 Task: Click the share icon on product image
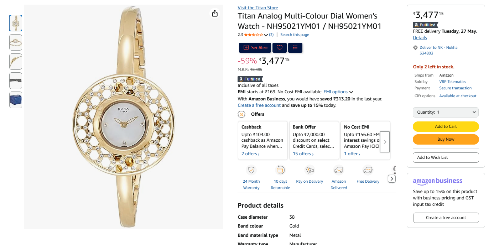tap(215, 14)
